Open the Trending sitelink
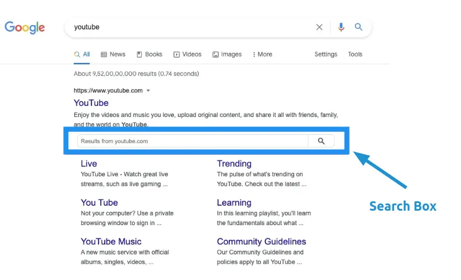Screen dimensions: 461x280 [x=234, y=164]
